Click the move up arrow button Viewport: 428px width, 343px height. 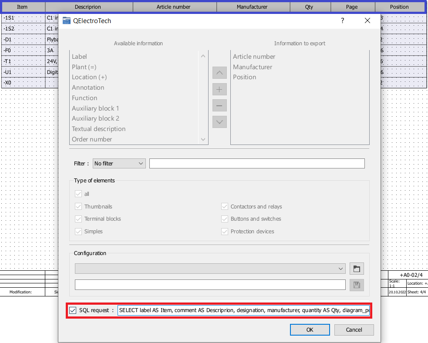point(219,73)
